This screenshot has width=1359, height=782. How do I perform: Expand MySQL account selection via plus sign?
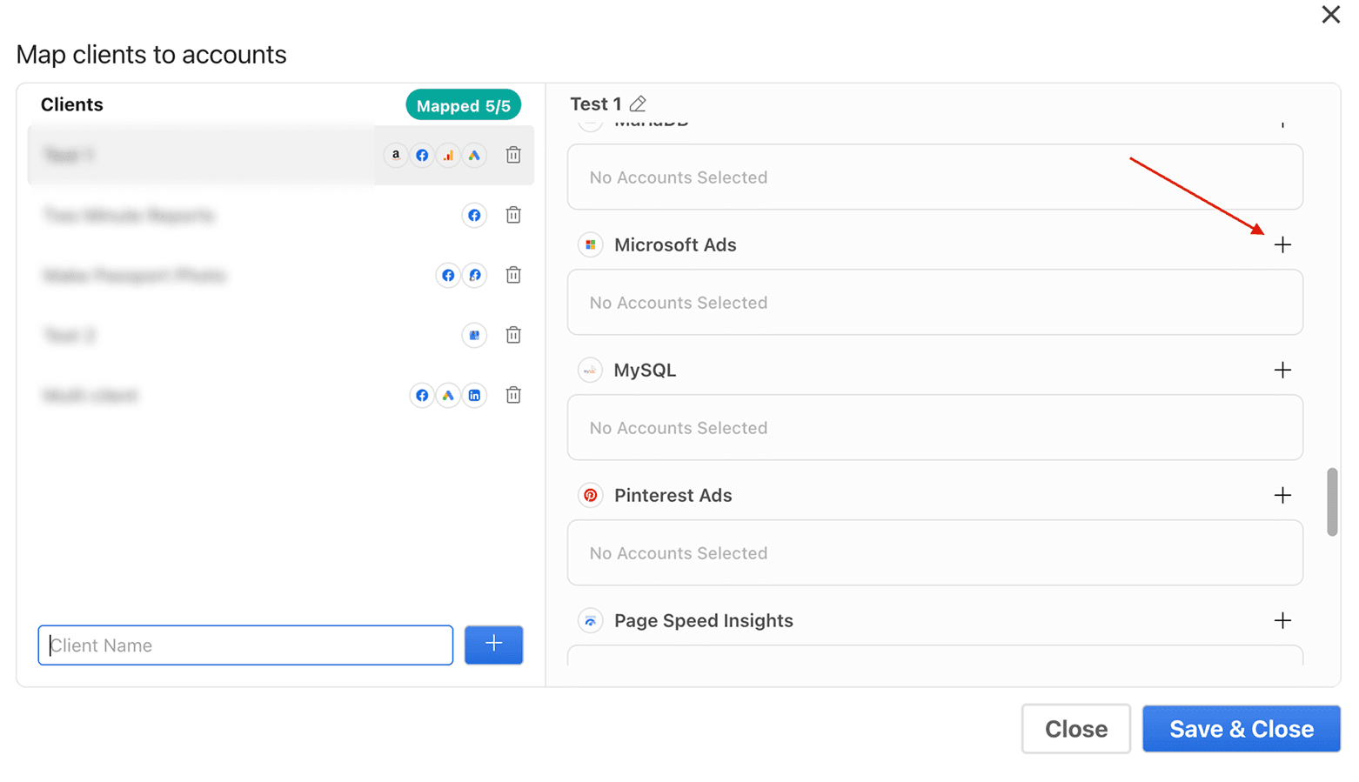click(x=1283, y=370)
